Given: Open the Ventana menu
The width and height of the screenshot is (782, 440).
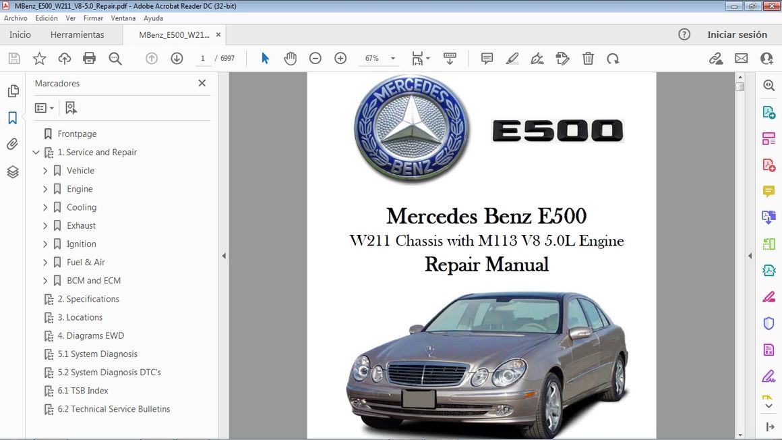Looking at the screenshot, I should 123,18.
